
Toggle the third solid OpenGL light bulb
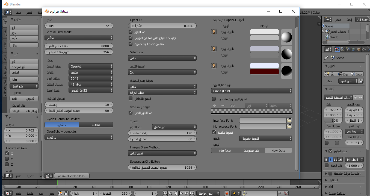(x=214, y=66)
